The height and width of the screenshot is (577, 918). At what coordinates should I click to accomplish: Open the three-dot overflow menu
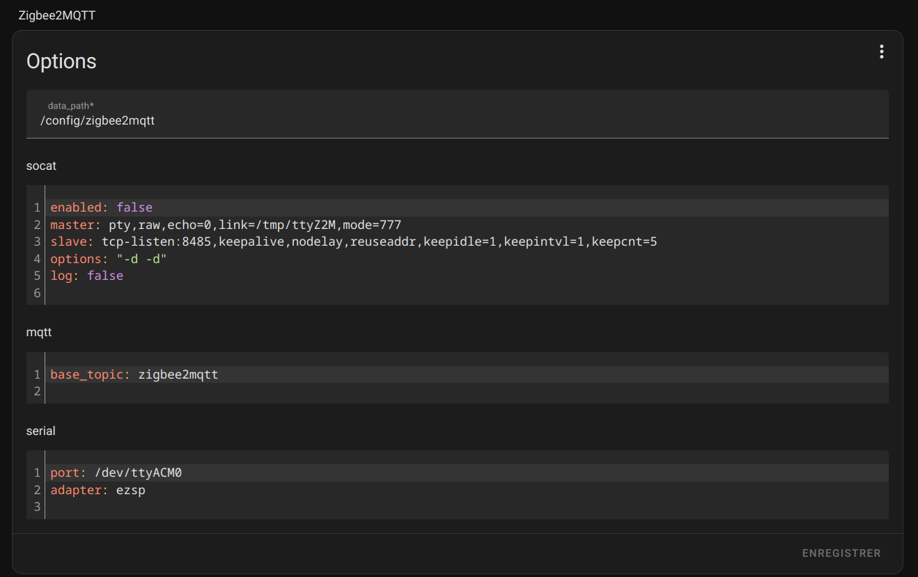[881, 51]
